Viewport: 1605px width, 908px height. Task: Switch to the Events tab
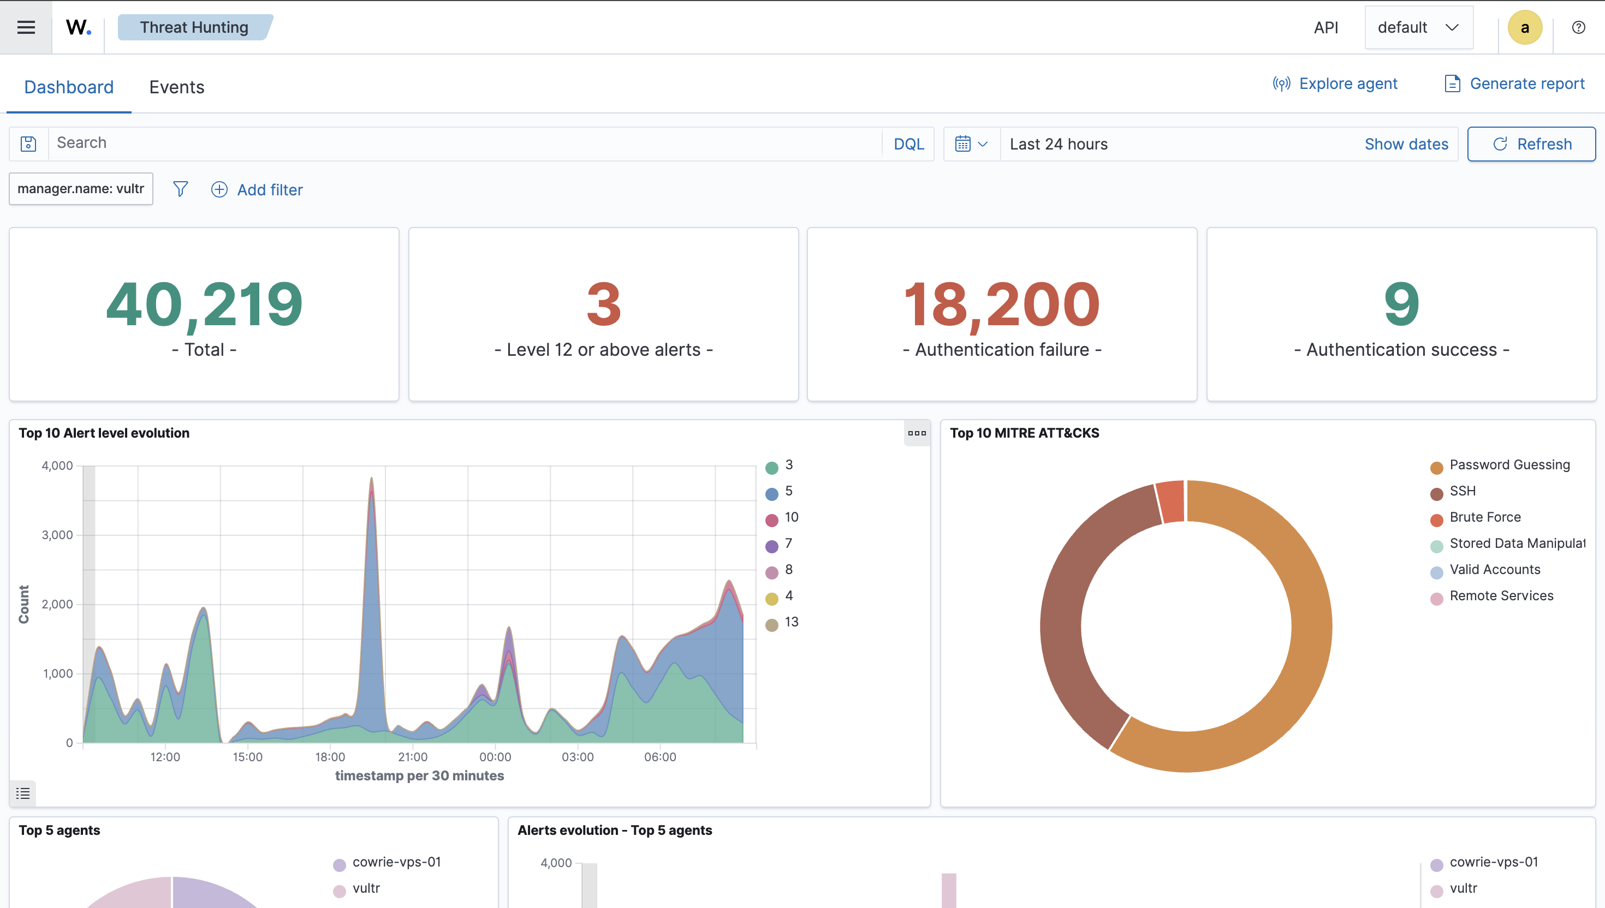click(x=176, y=87)
